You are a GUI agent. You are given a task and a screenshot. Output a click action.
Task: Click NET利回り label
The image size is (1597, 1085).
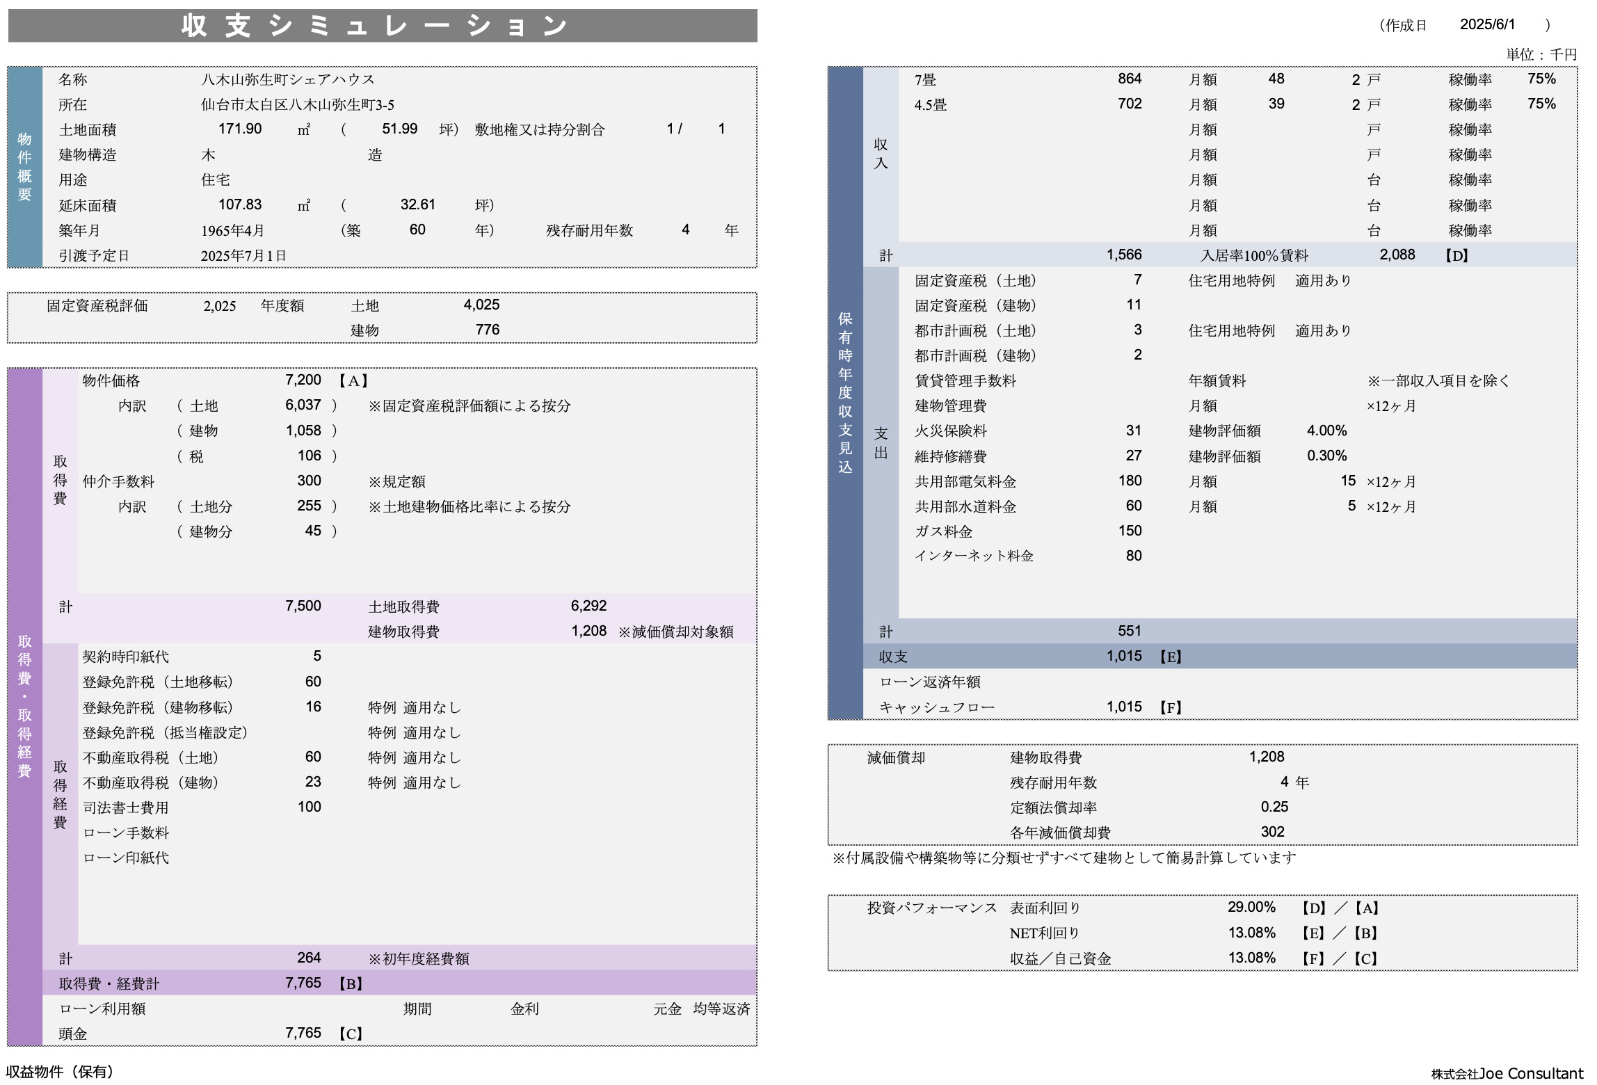coord(1044,933)
